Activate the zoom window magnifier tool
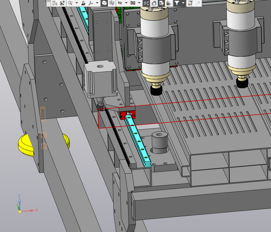Viewport: 271px width, 232px height. [x=70, y=3]
